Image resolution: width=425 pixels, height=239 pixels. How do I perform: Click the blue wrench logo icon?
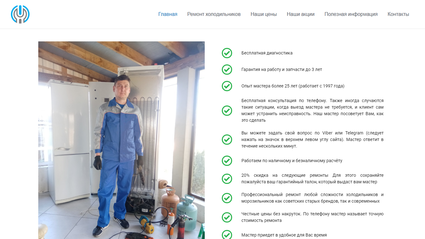click(20, 14)
